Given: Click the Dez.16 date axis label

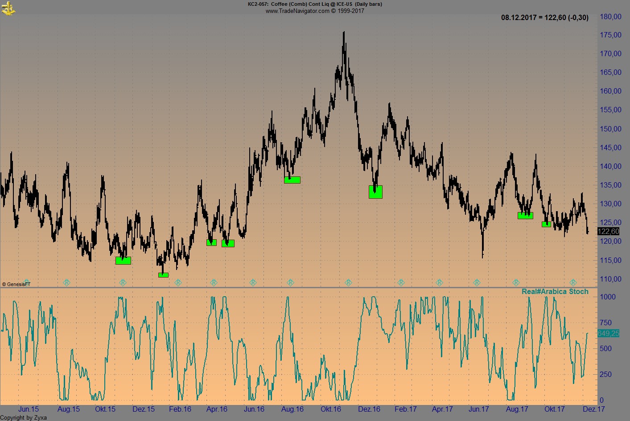Looking at the screenshot, I should [x=369, y=409].
